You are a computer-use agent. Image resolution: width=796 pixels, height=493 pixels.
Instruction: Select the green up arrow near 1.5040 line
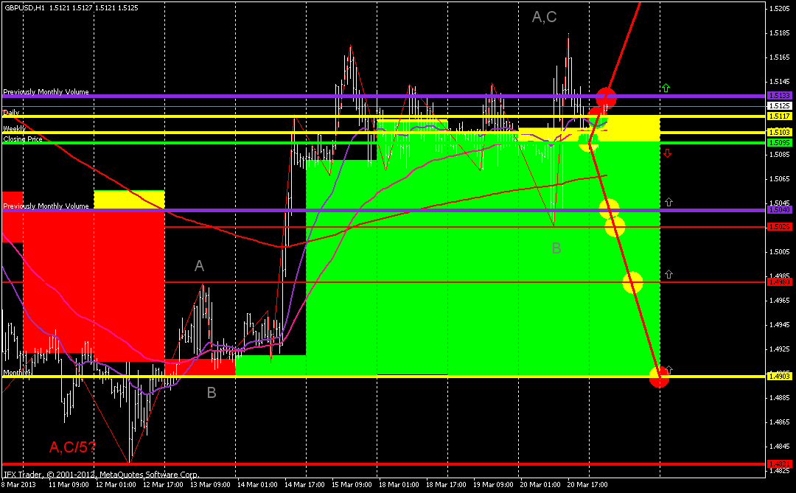pyautogui.click(x=668, y=202)
